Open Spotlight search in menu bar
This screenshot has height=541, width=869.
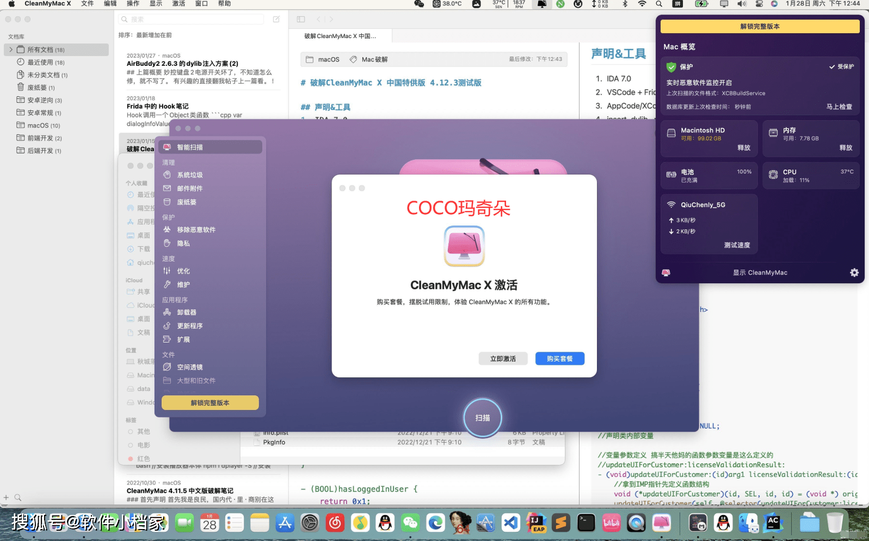659,4
